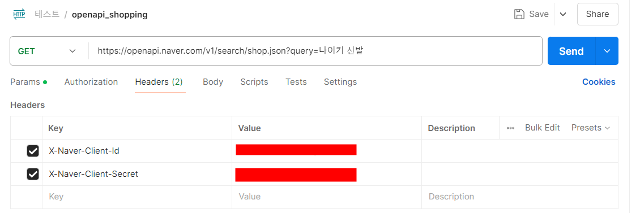Click the Save button label
The width and height of the screenshot is (640, 213).
tap(539, 14)
